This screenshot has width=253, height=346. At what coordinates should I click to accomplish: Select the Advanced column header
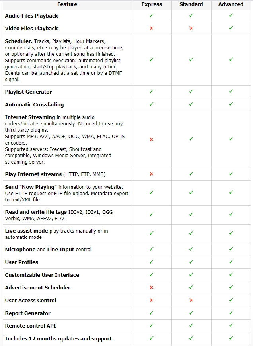click(x=231, y=4)
